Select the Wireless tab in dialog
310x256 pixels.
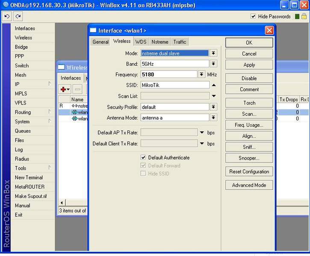tap(122, 41)
